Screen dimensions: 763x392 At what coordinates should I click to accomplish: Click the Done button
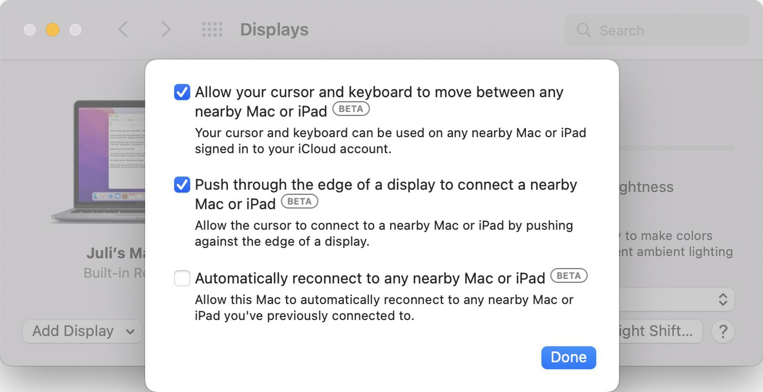tap(568, 357)
